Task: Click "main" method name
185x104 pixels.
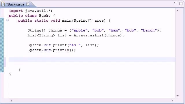Action: [67, 21]
